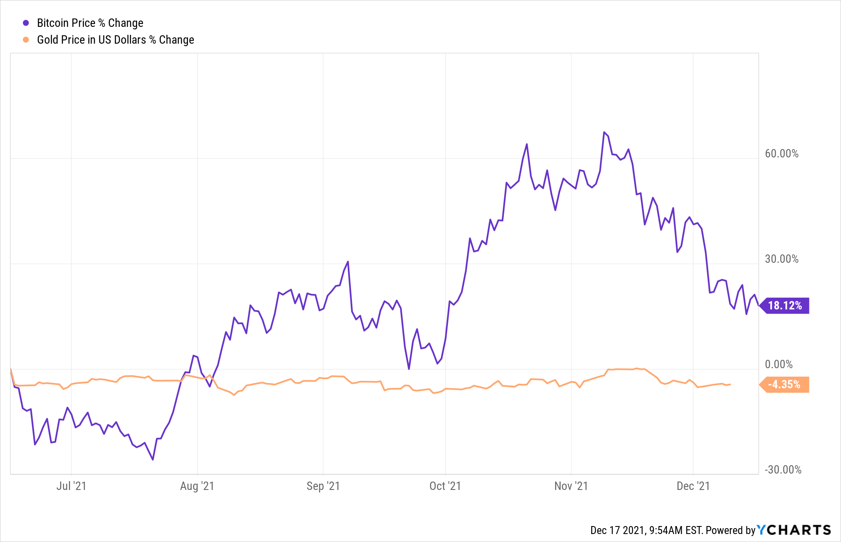The height and width of the screenshot is (542, 841).
Task: Click the Dec 17 2021 timestamp text
Action: (x=646, y=531)
